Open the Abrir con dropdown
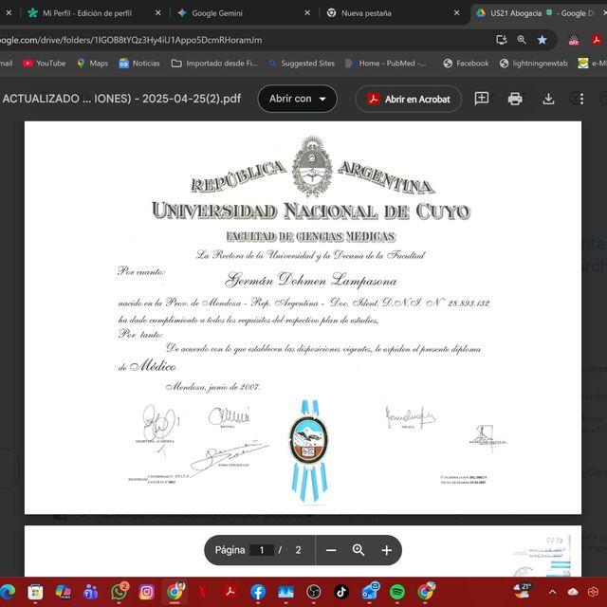This screenshot has height=607, width=607. (297, 99)
